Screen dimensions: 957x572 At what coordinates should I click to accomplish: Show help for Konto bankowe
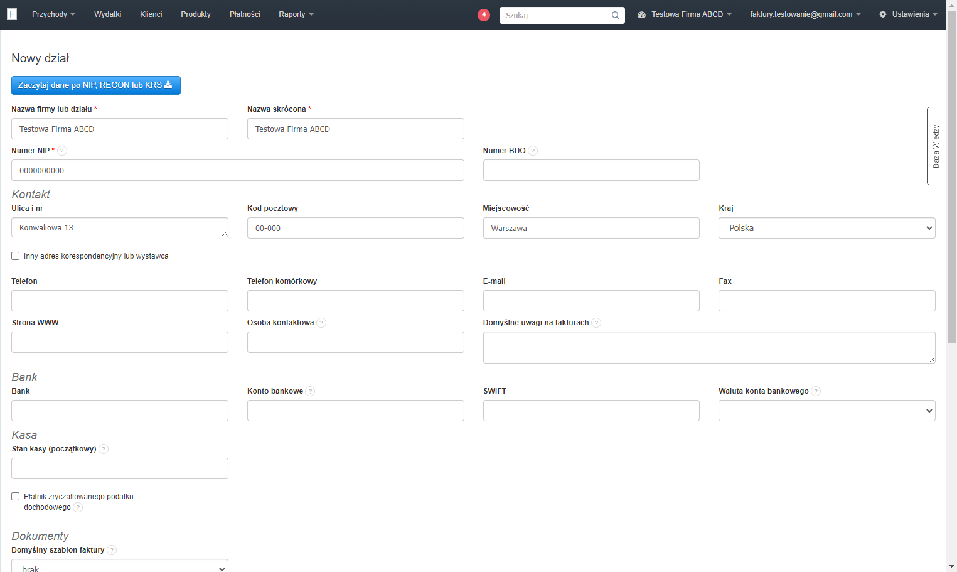tap(310, 391)
